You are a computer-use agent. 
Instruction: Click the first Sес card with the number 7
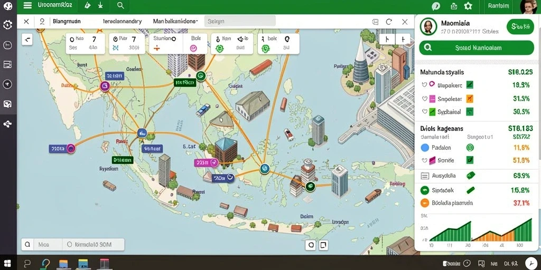pos(85,43)
